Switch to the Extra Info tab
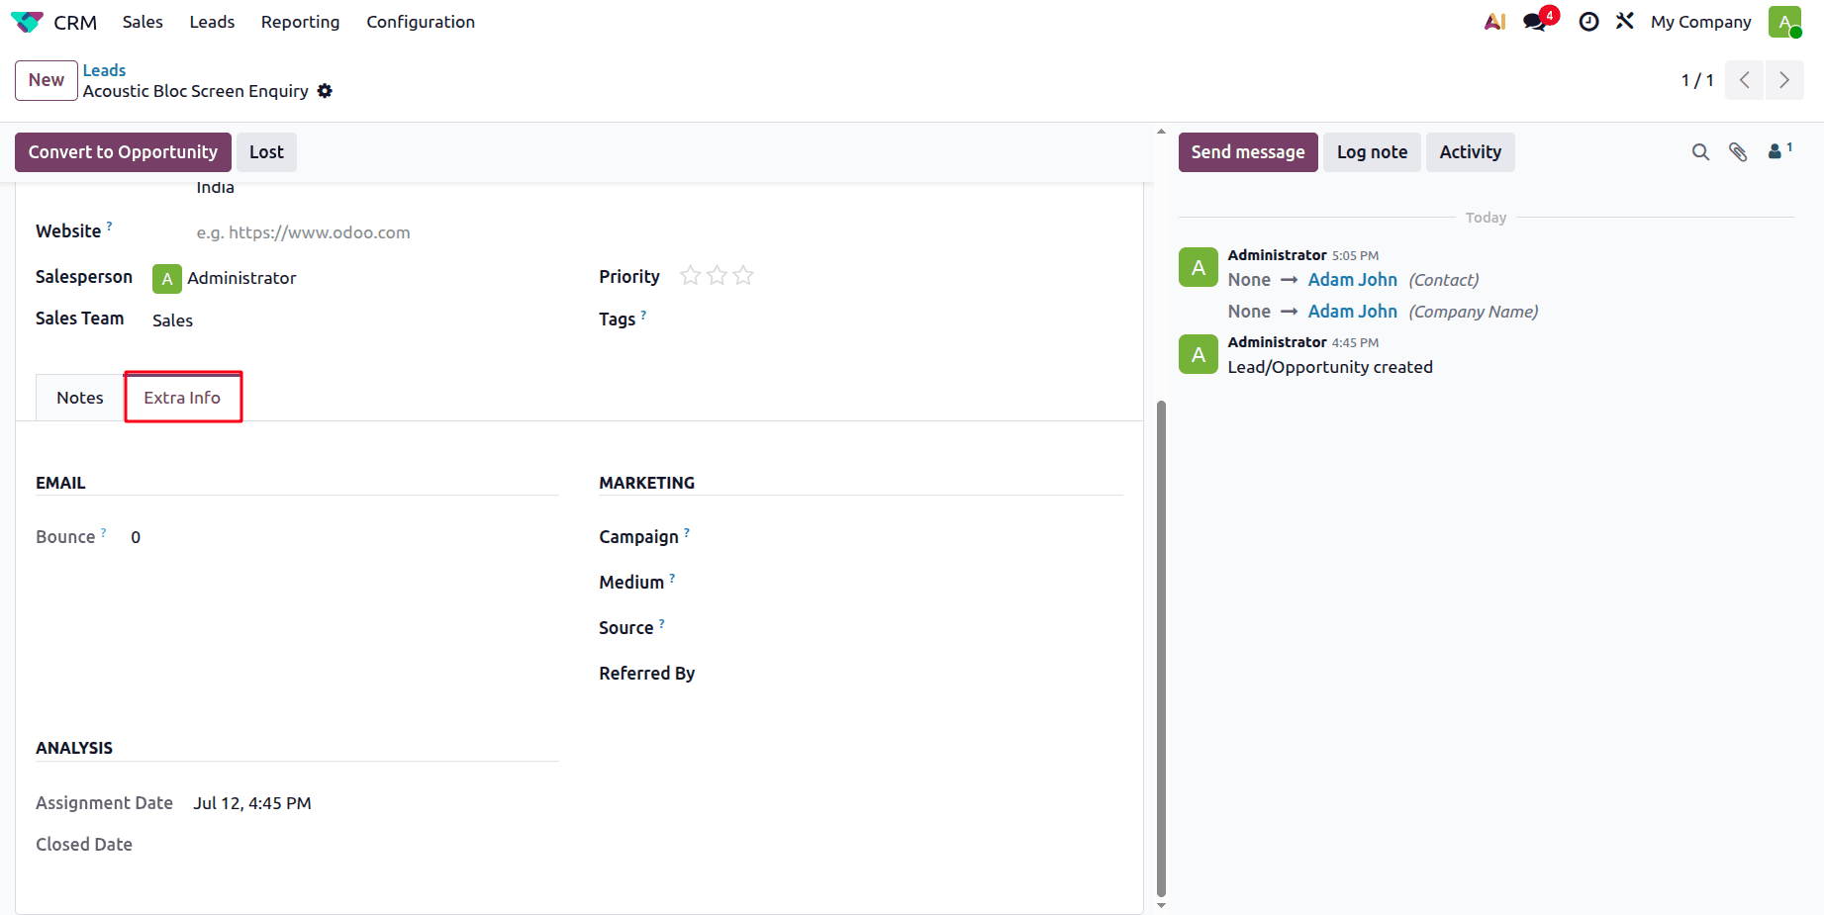Viewport: 1824px width, 915px height. [x=182, y=398]
